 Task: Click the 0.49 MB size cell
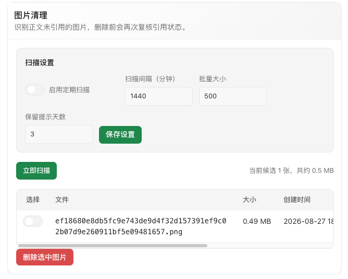pos(257,221)
